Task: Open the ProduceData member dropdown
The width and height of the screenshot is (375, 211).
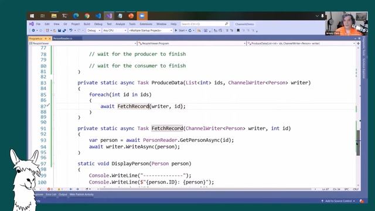Action: pos(301,43)
